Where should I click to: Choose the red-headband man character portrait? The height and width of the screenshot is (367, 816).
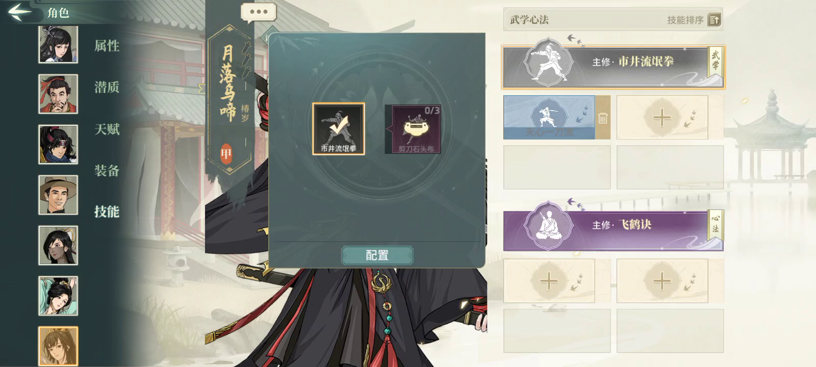click(58, 94)
